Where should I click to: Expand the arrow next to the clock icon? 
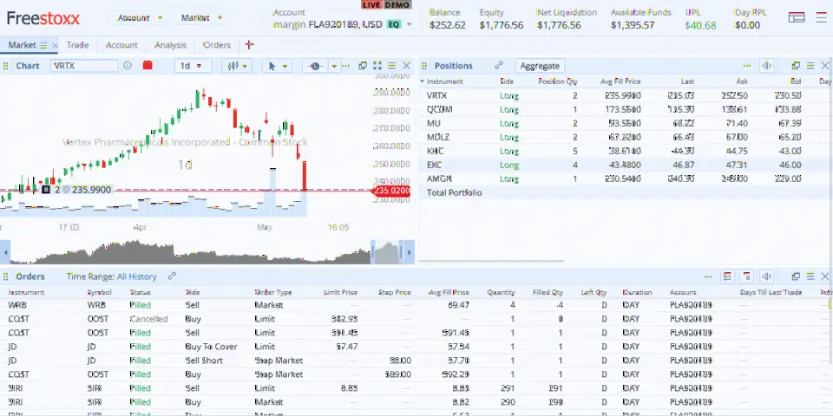click(334, 66)
